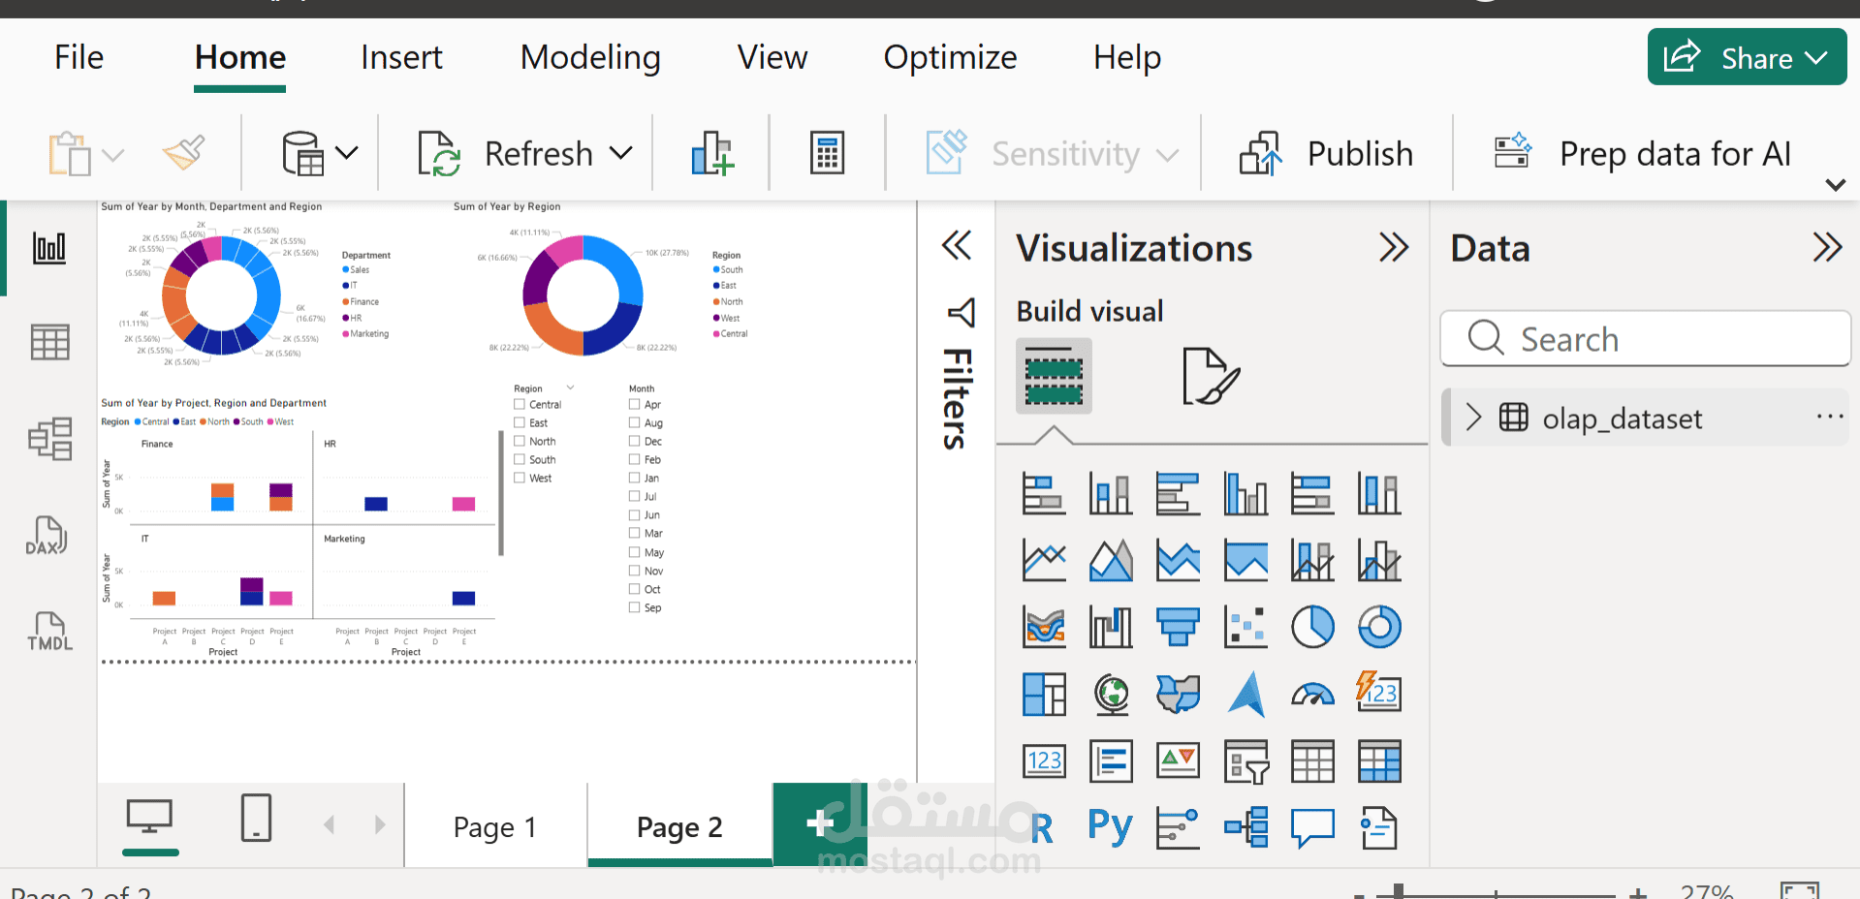Select the pie chart visual icon
This screenshot has height=899, width=1860.
[1312, 627]
